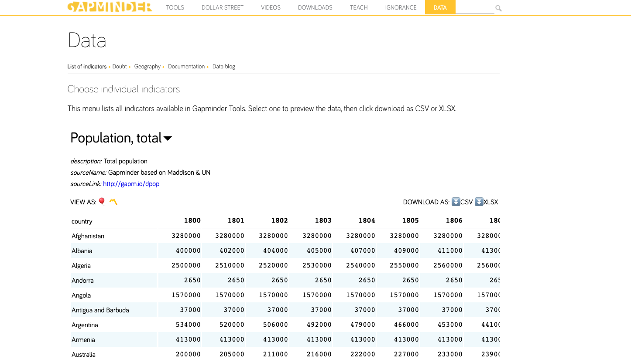
Task: Select the Afghanistan row label
Action: [x=88, y=236]
